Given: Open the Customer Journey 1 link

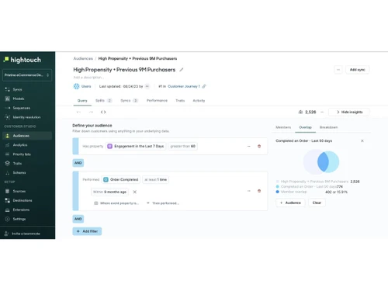Looking at the screenshot, I should [184, 86].
